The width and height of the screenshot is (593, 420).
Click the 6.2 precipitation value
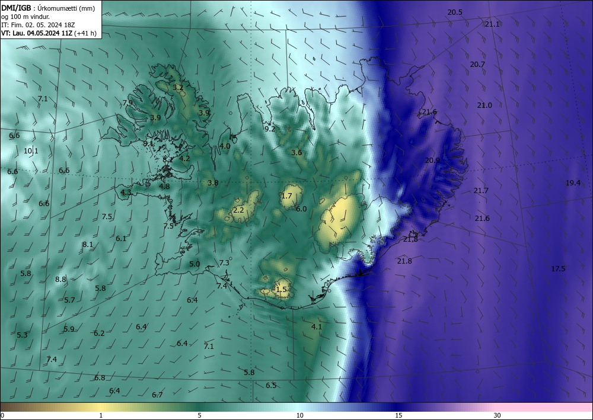[99, 333]
